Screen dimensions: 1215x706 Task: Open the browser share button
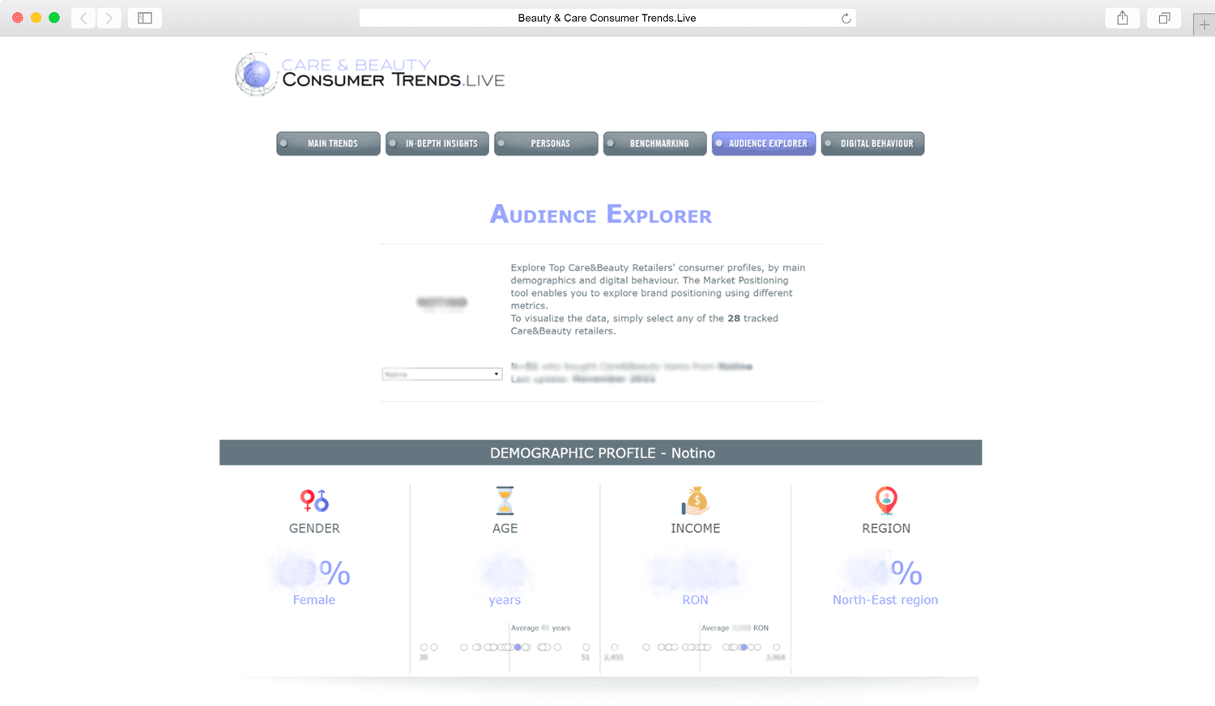[1123, 18]
